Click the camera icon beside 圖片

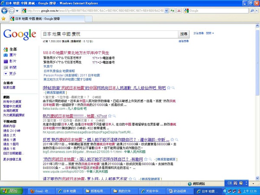pyautogui.click(x=6, y=55)
